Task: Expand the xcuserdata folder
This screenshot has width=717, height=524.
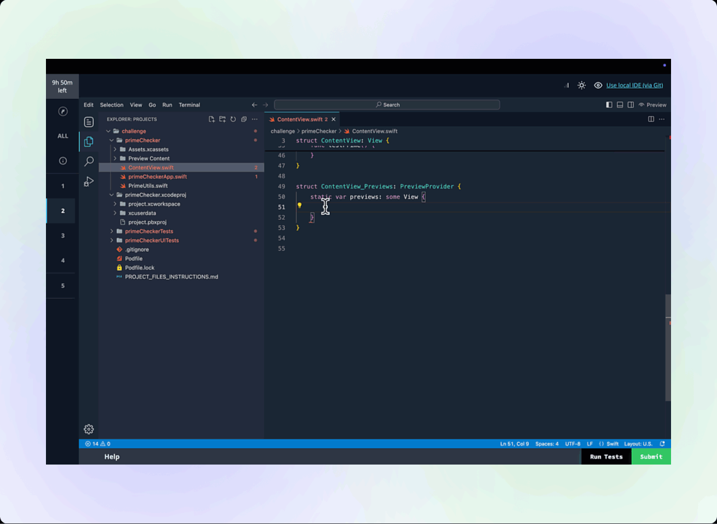Action: (115, 213)
